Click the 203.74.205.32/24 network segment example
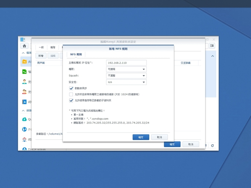The width and height of the screenshot is (251, 188). tap(138, 123)
